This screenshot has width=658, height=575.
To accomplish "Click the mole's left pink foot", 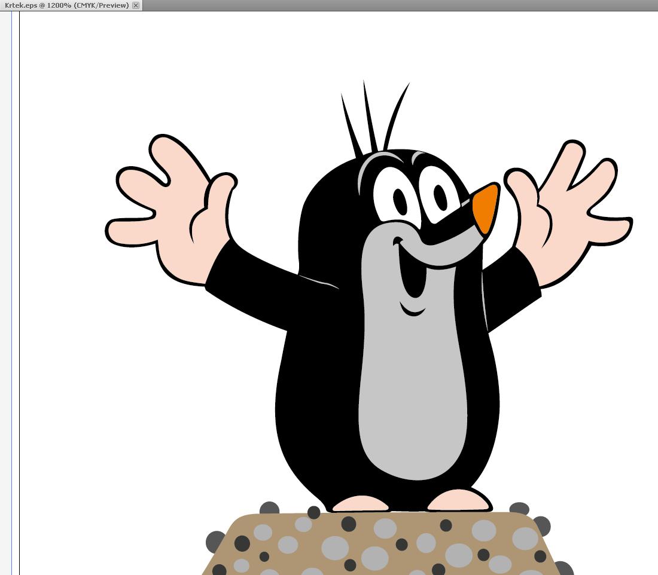I will click(360, 504).
